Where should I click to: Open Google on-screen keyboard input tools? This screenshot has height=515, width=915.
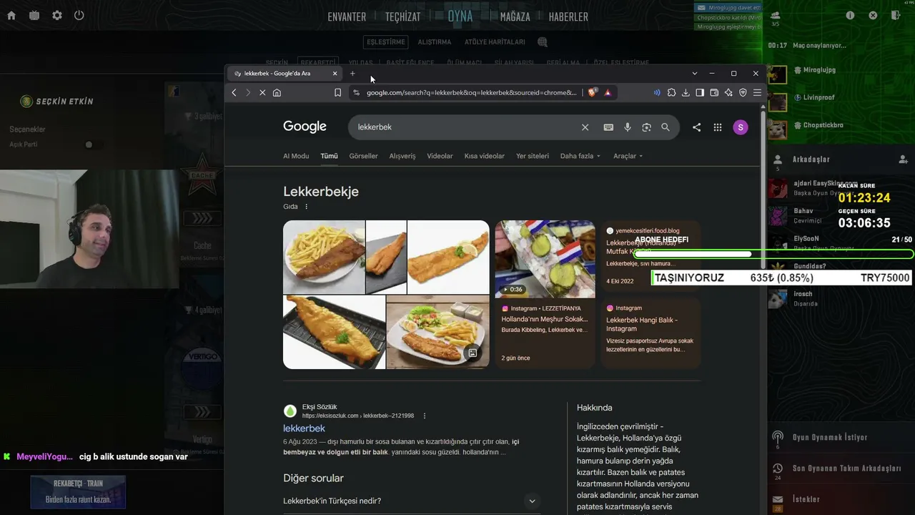pyautogui.click(x=608, y=127)
